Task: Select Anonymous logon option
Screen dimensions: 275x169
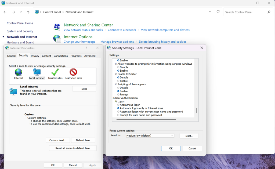Action: point(118,105)
